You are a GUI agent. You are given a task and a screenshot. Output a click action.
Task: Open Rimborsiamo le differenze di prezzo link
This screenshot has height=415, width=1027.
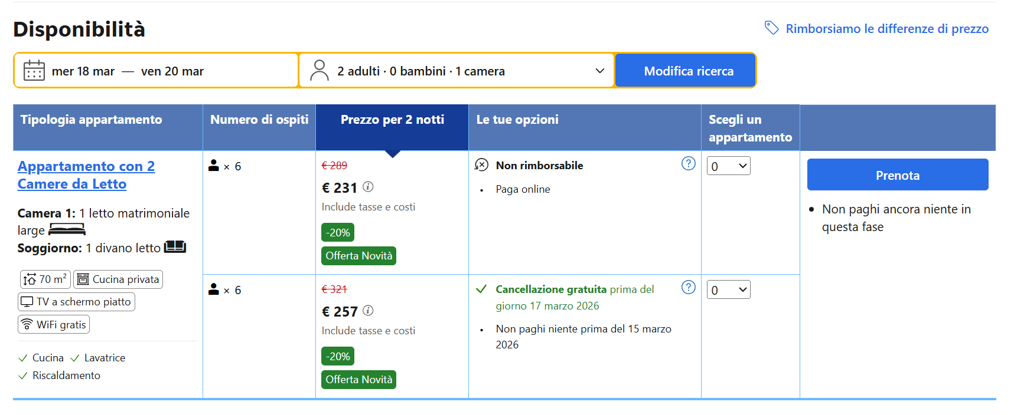tap(887, 28)
